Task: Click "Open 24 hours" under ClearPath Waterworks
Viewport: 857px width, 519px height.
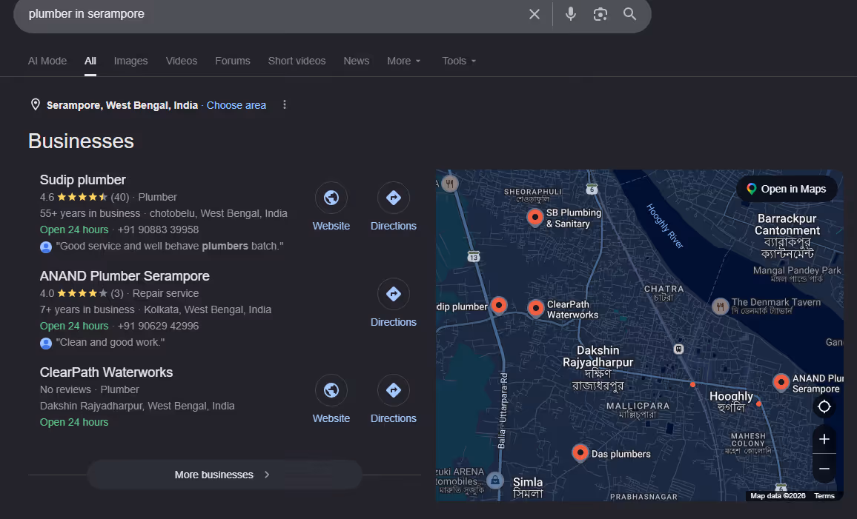Action: 74,423
